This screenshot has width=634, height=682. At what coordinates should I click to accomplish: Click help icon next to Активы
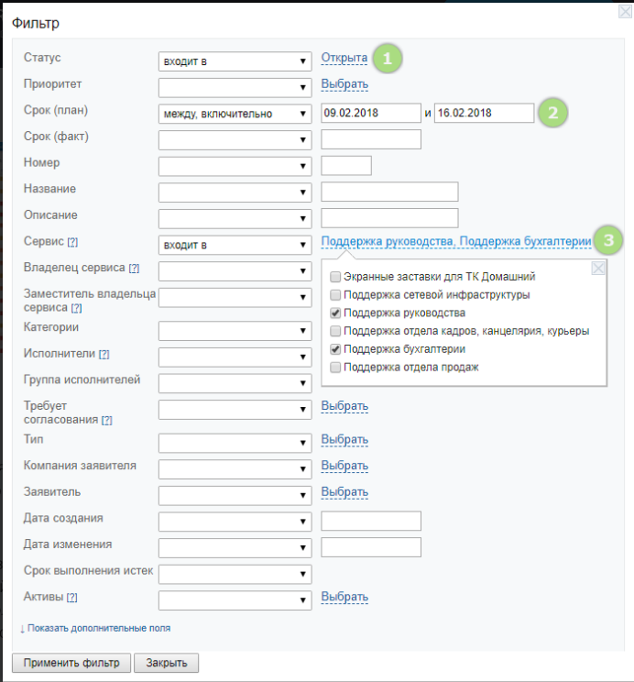pyautogui.click(x=71, y=598)
